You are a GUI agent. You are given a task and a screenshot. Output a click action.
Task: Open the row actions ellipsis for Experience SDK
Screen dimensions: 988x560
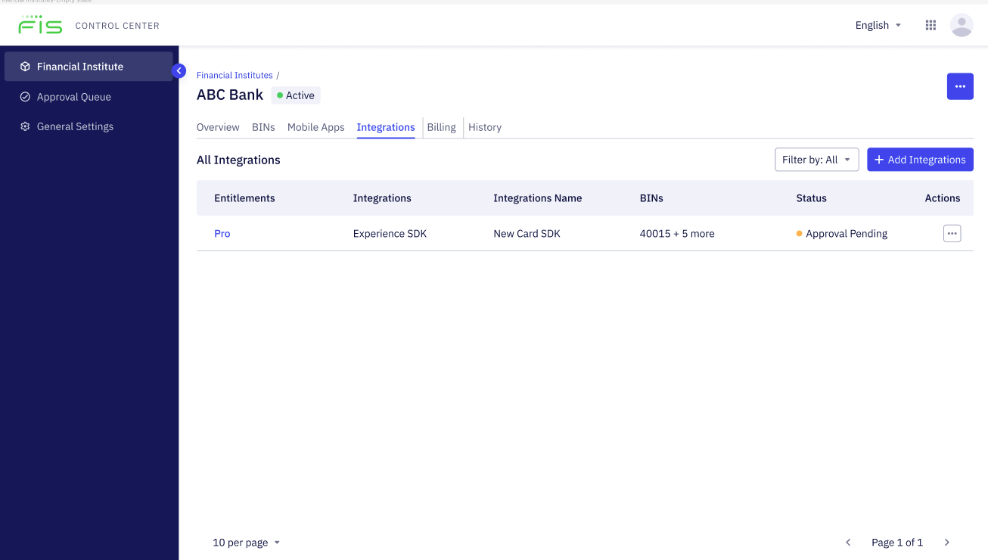coord(952,233)
